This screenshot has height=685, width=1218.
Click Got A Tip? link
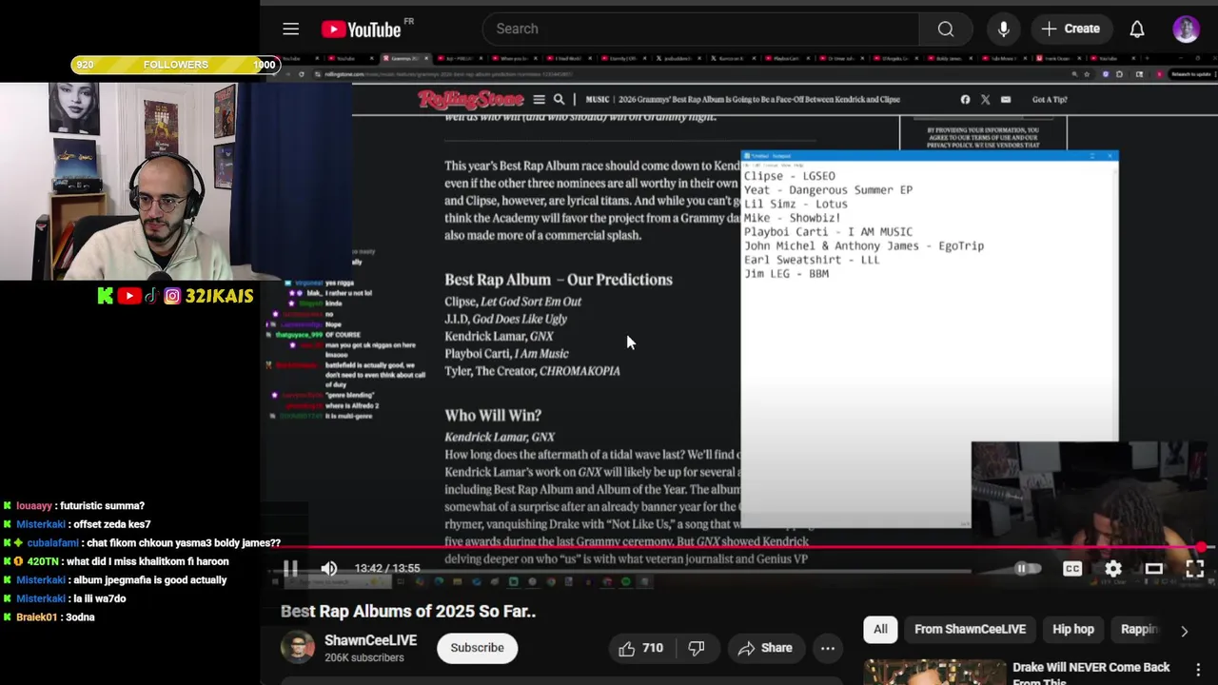[x=1050, y=99]
